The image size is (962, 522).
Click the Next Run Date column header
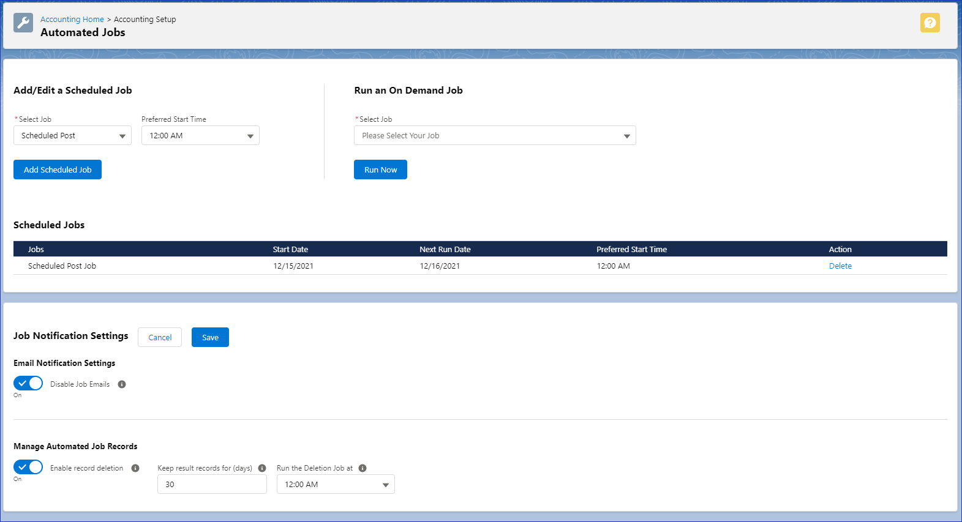445,250
